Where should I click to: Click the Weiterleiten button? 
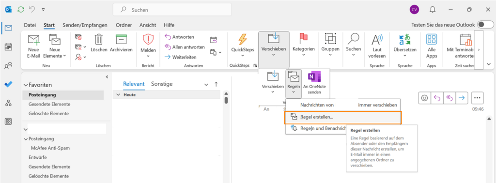pos(181,57)
